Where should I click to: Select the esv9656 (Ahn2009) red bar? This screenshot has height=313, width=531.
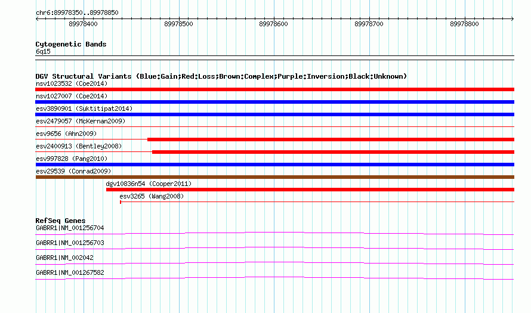click(331, 140)
